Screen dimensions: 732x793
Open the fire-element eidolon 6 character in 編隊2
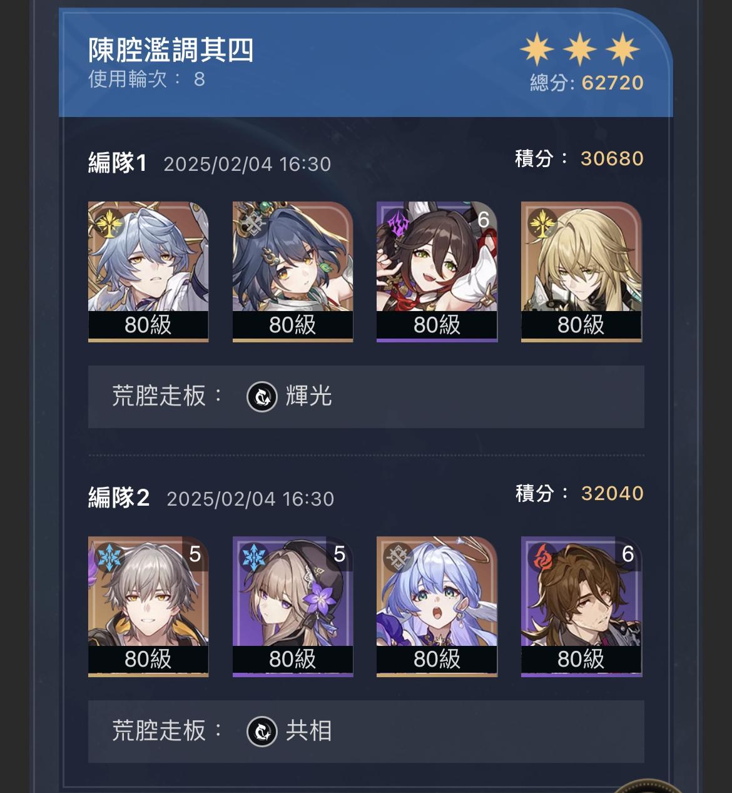point(581,606)
